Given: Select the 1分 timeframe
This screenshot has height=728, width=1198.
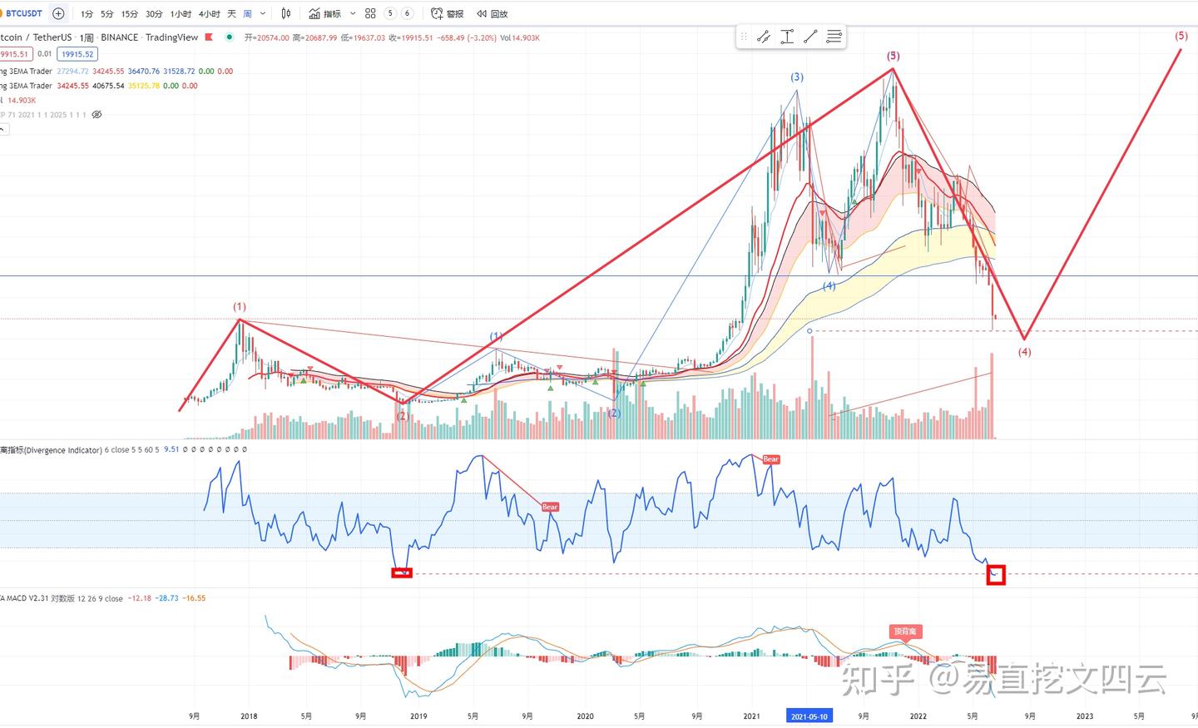Looking at the screenshot, I should 87,13.
